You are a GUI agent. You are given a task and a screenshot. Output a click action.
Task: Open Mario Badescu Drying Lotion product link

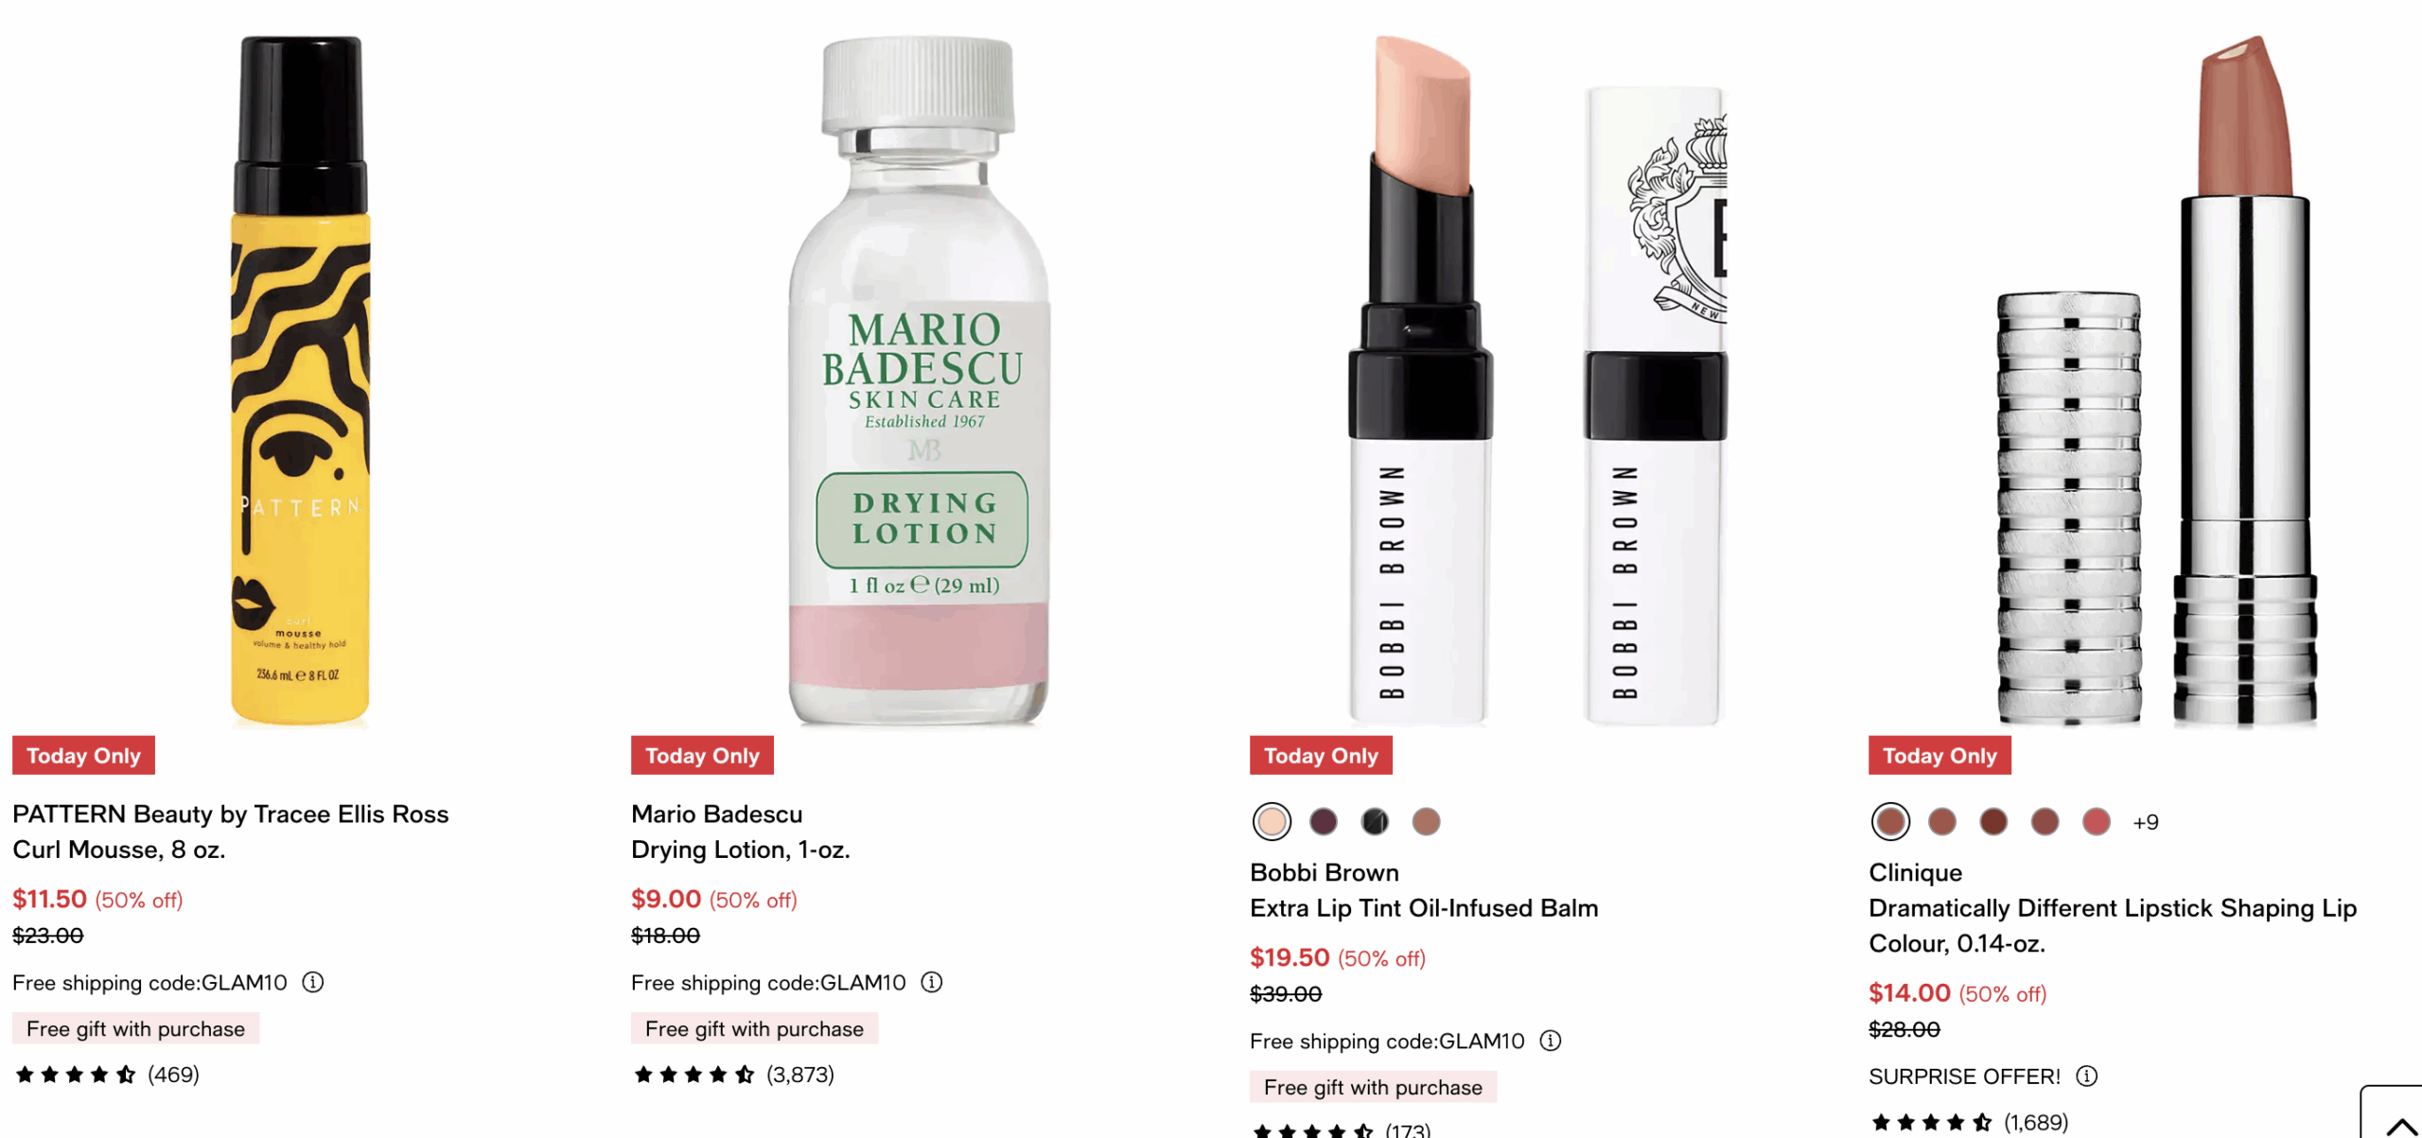coord(741,832)
